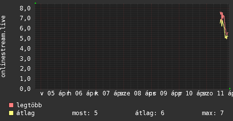This screenshot has height=121, width=233.
Task: Click the 8,0 y-axis label
Action: [x=25, y=8]
